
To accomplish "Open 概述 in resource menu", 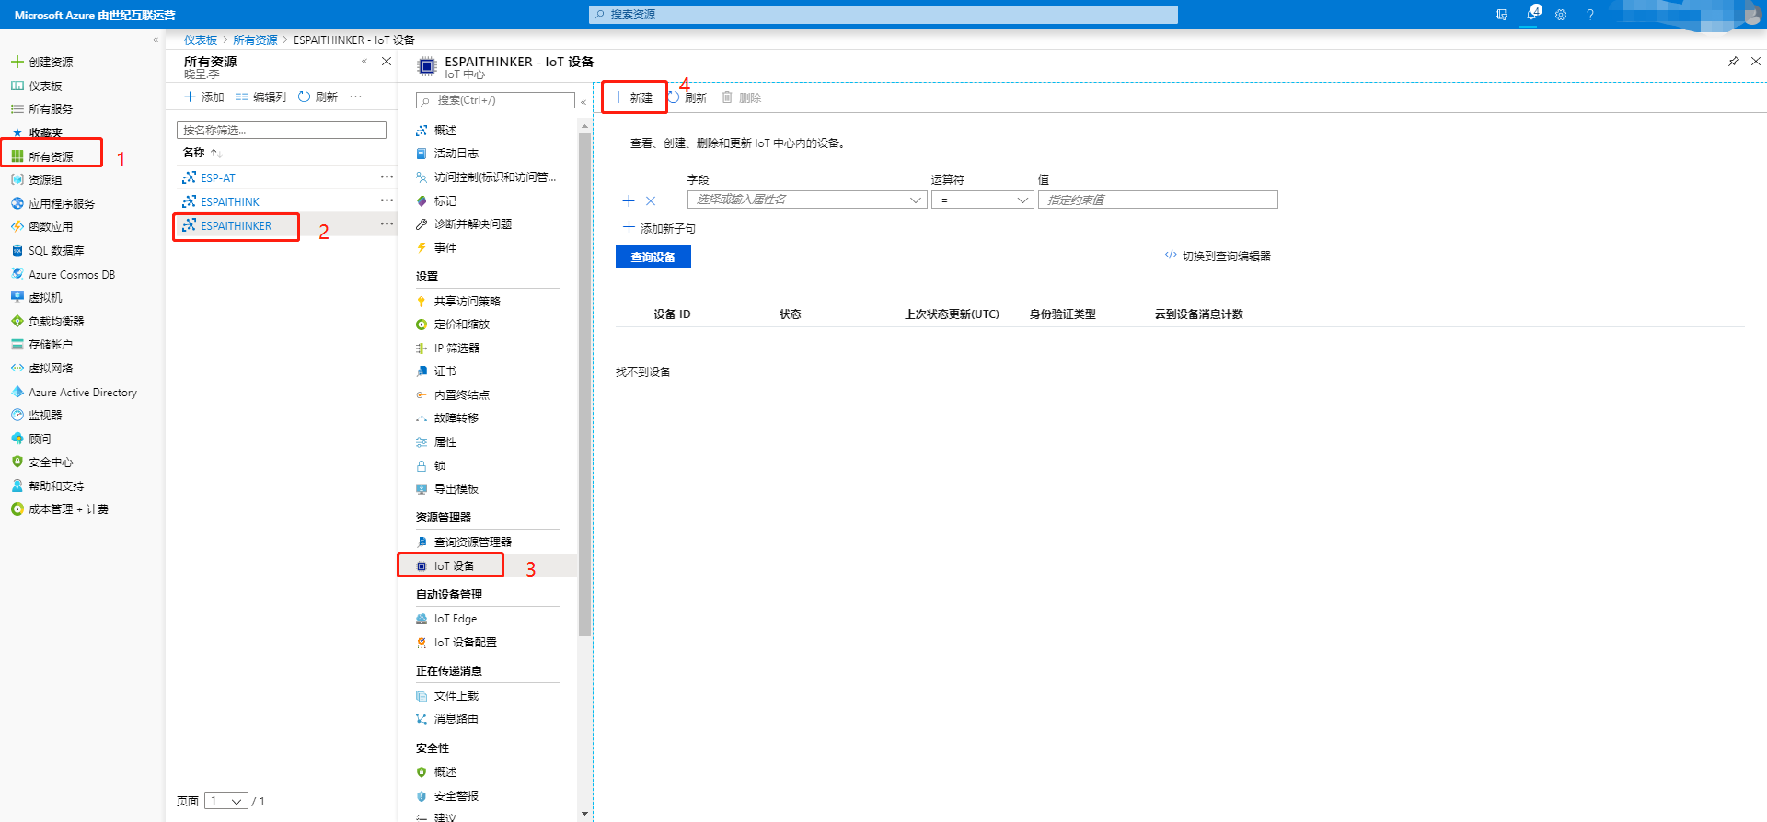I will [x=445, y=130].
